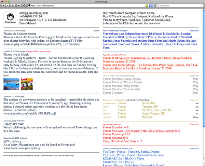Reload the page with the refresh icon
This screenshot has width=205, height=166.
pyautogui.click(x=13, y=5)
